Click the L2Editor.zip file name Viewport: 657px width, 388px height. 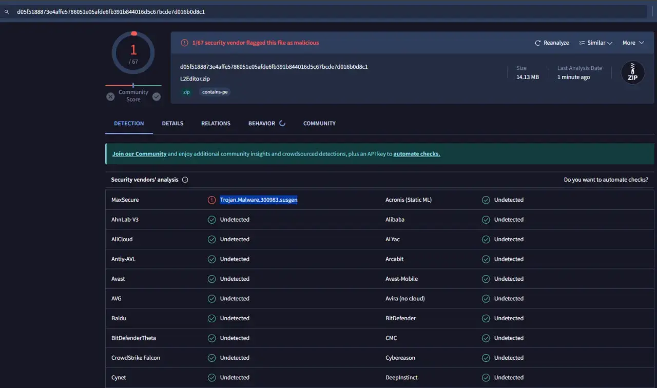[195, 79]
